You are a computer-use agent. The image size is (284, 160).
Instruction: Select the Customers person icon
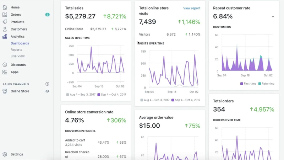(x=5, y=29)
